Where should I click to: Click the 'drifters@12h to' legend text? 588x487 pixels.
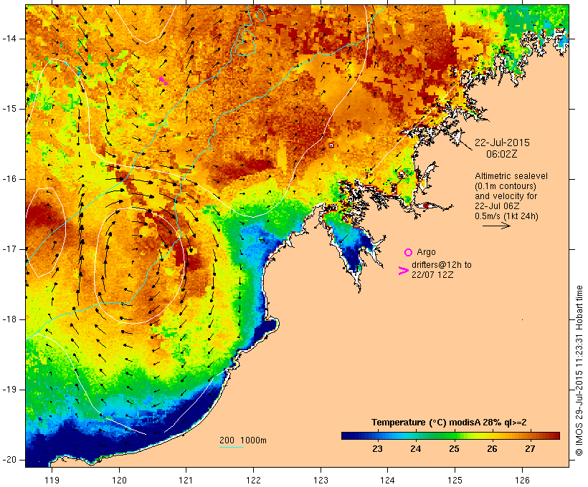point(442,265)
